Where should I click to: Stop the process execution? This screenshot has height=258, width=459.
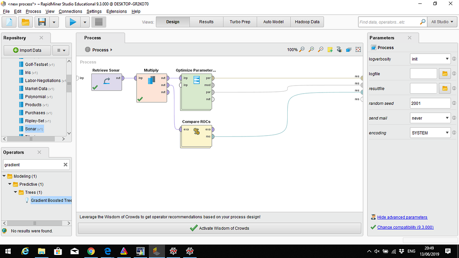98,22
